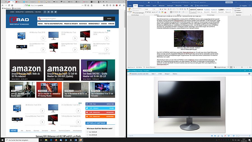Adjust Word zoom slider
Viewport: 252px width, 142px height.
(242, 67)
